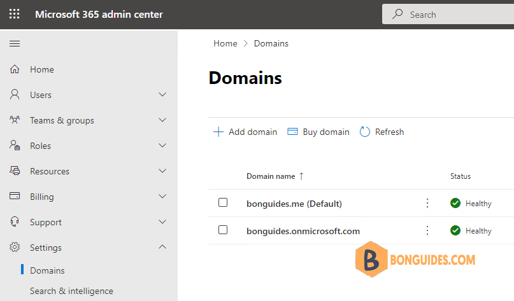Select the bonguides.me (Default) checkbox
Image resolution: width=514 pixels, height=301 pixels.
coord(223,202)
